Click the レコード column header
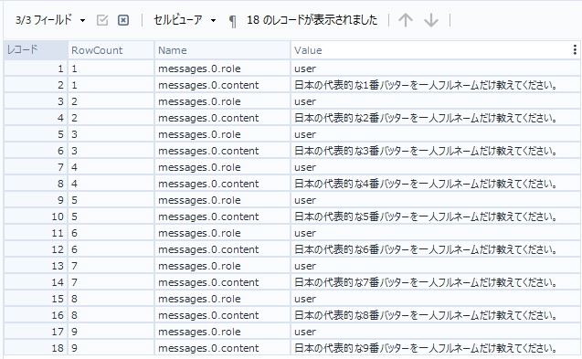 [36, 50]
